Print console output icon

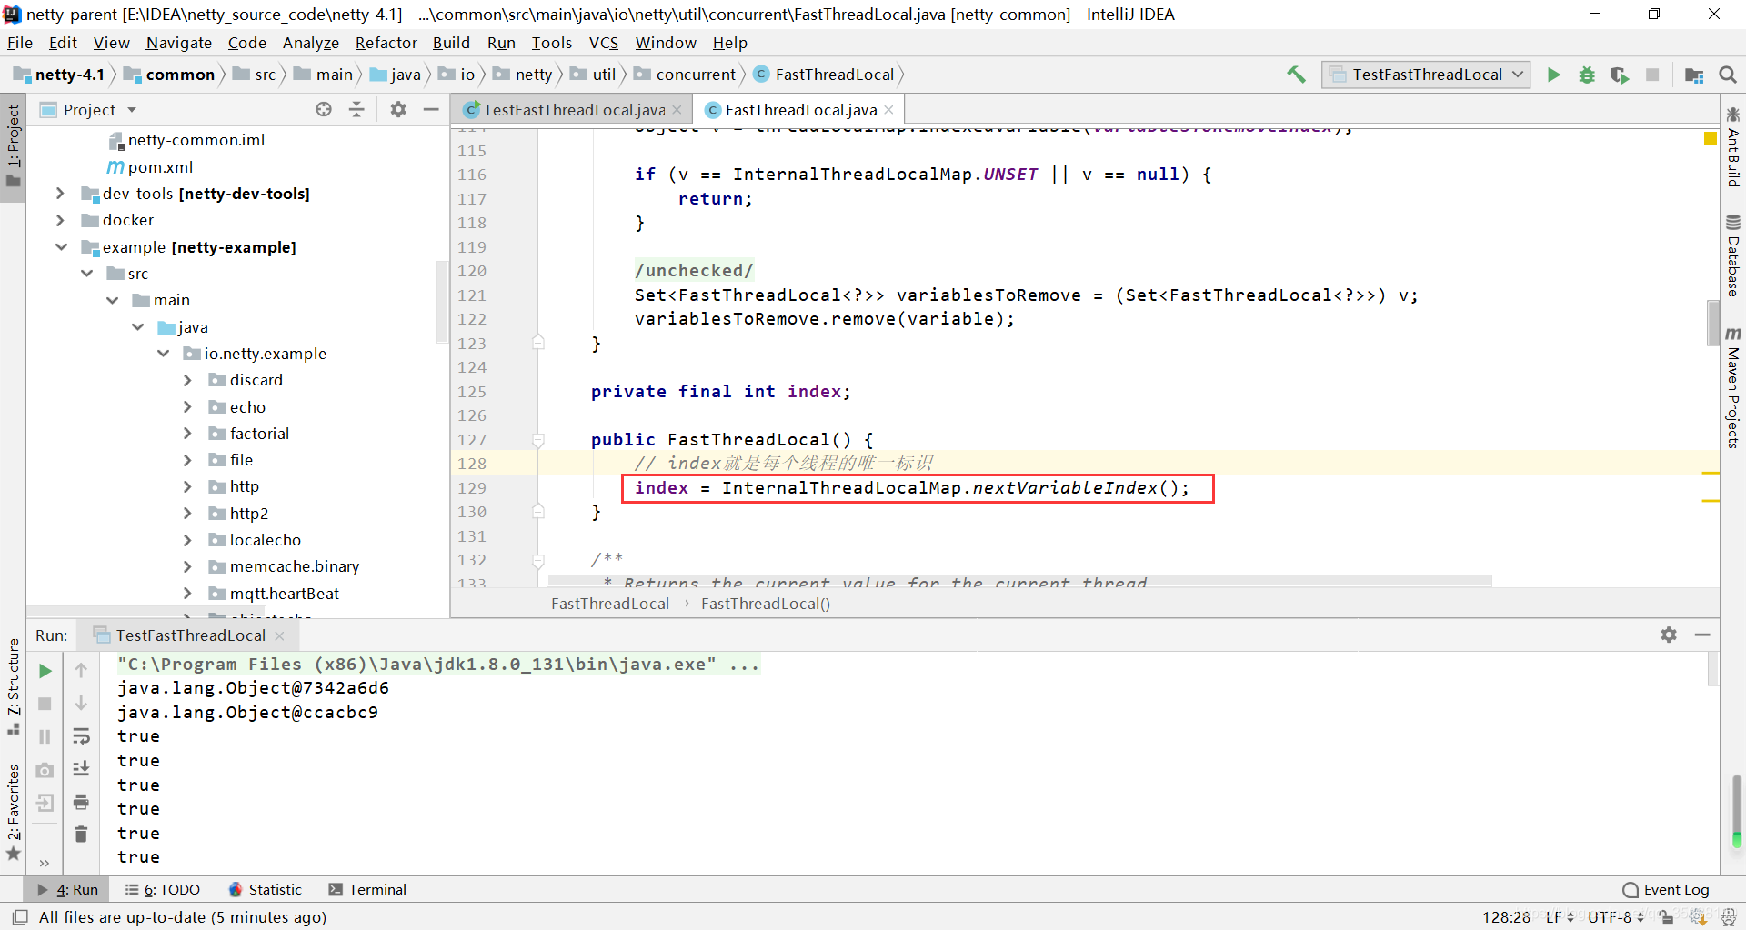click(81, 802)
